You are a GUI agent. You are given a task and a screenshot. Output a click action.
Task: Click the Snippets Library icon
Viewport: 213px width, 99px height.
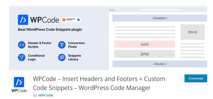62,57
